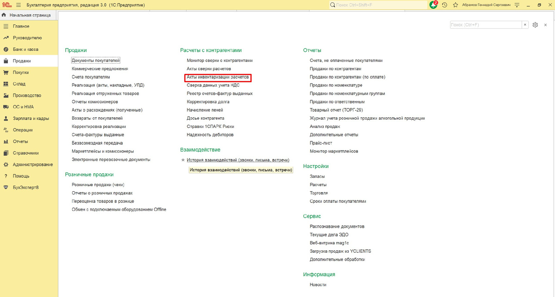Screen dimensions: 555x297
Task: Open Счета покупателям
Action: click(91, 77)
